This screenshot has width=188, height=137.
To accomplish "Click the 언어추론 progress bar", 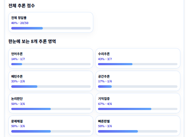I will coord(51,64).
